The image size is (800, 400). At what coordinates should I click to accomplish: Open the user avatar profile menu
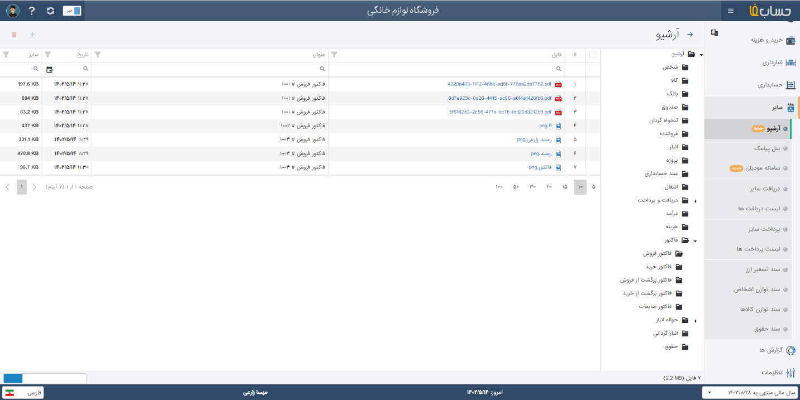[x=13, y=11]
